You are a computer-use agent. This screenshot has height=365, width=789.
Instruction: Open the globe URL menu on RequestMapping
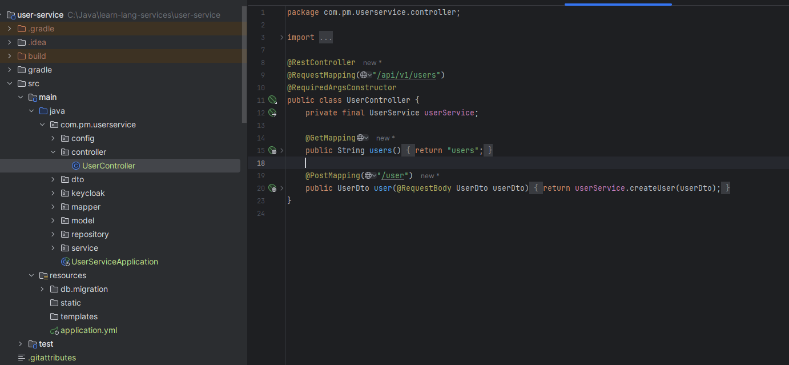tap(366, 75)
